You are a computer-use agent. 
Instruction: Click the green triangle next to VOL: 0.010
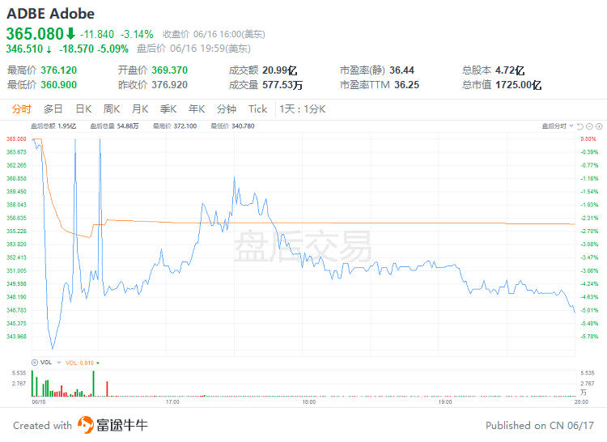(98, 363)
